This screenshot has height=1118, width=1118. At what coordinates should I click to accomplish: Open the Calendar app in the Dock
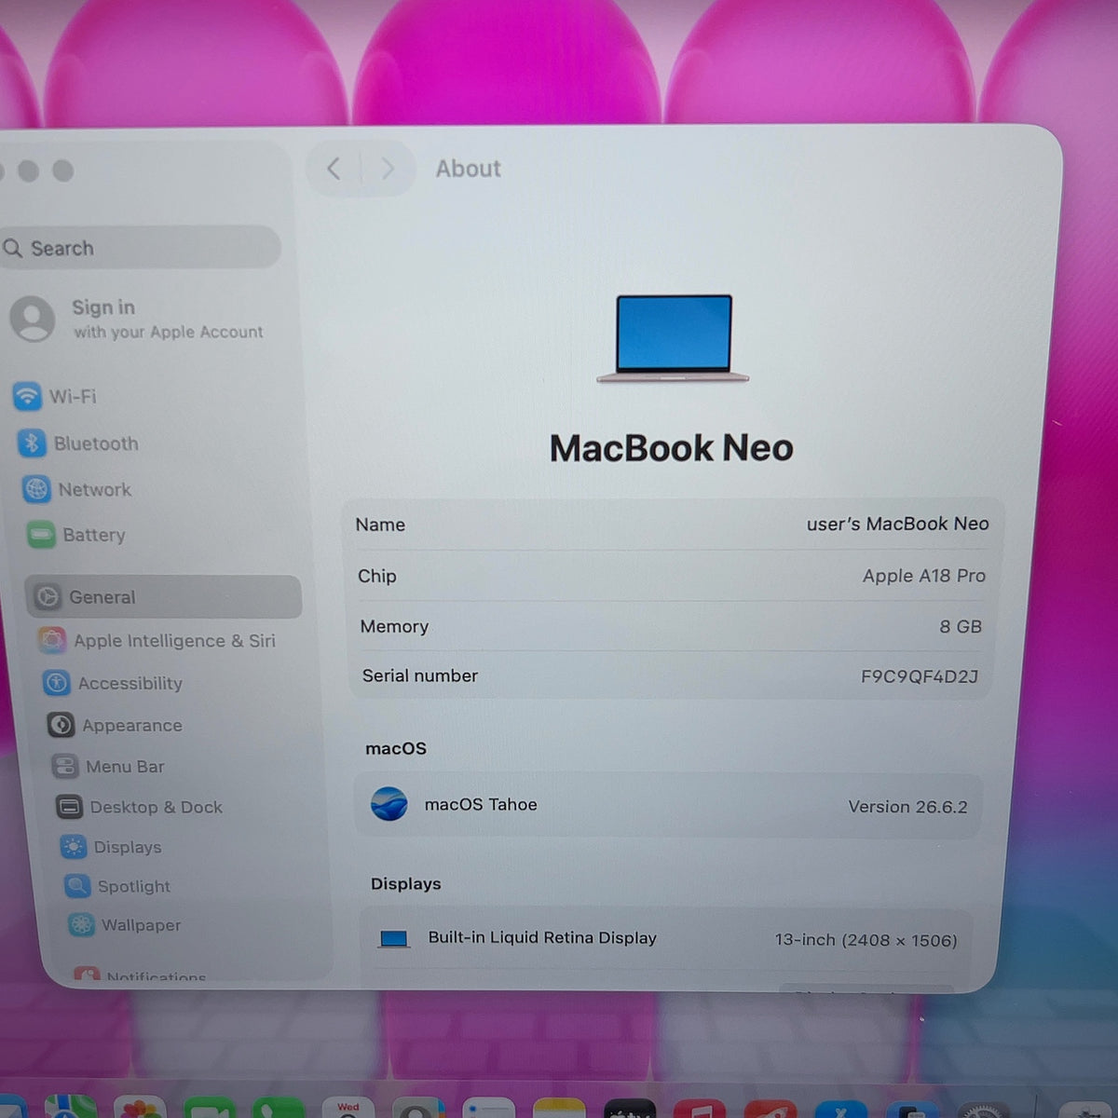point(348,1108)
